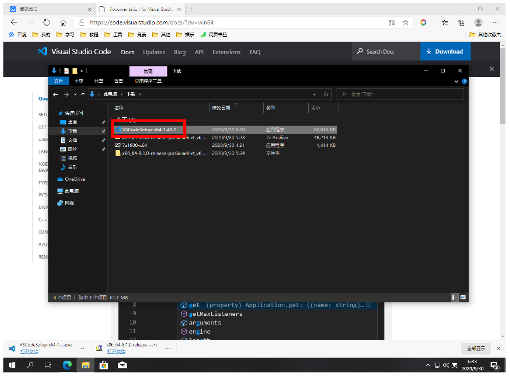Image resolution: width=510 pixels, height=377 pixels.
Task: Add page to favorites star icon
Action: coord(405,22)
